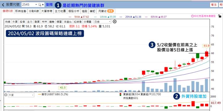The height and width of the screenshot is (111, 223).
Task: Open the 個股分析 tab
Action: pos(73,11)
